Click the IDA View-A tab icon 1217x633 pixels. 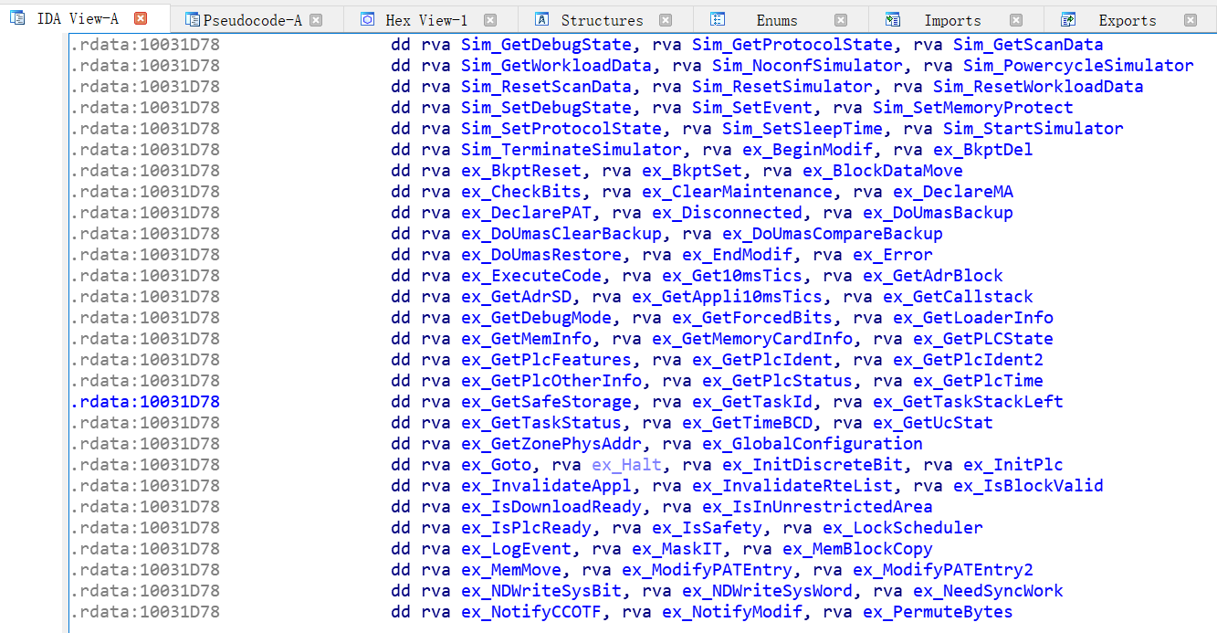click(17, 18)
